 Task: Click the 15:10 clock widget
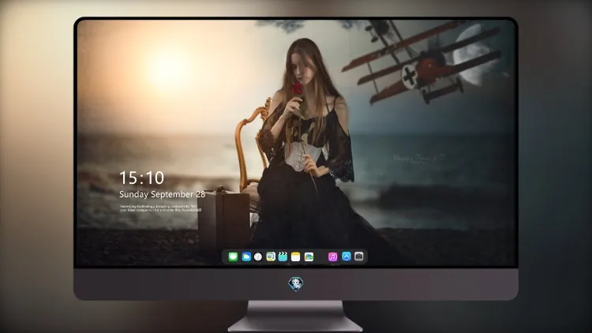click(142, 178)
